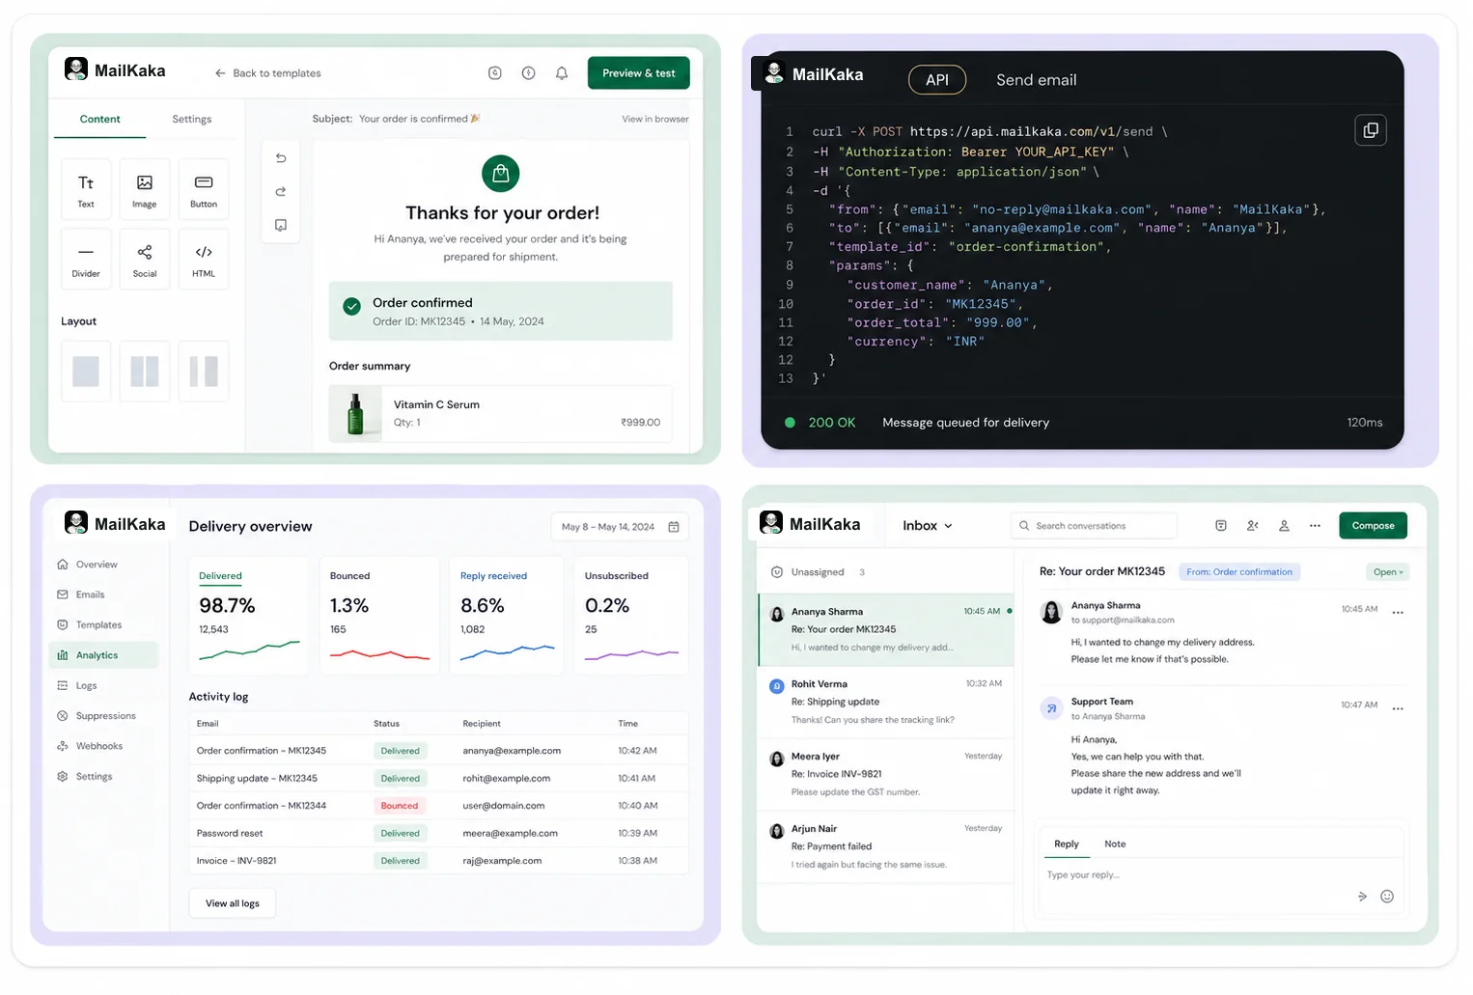Viewport: 1473px width, 995px height.
Task: Open version history icon beside Preview & test
Action: point(495,73)
